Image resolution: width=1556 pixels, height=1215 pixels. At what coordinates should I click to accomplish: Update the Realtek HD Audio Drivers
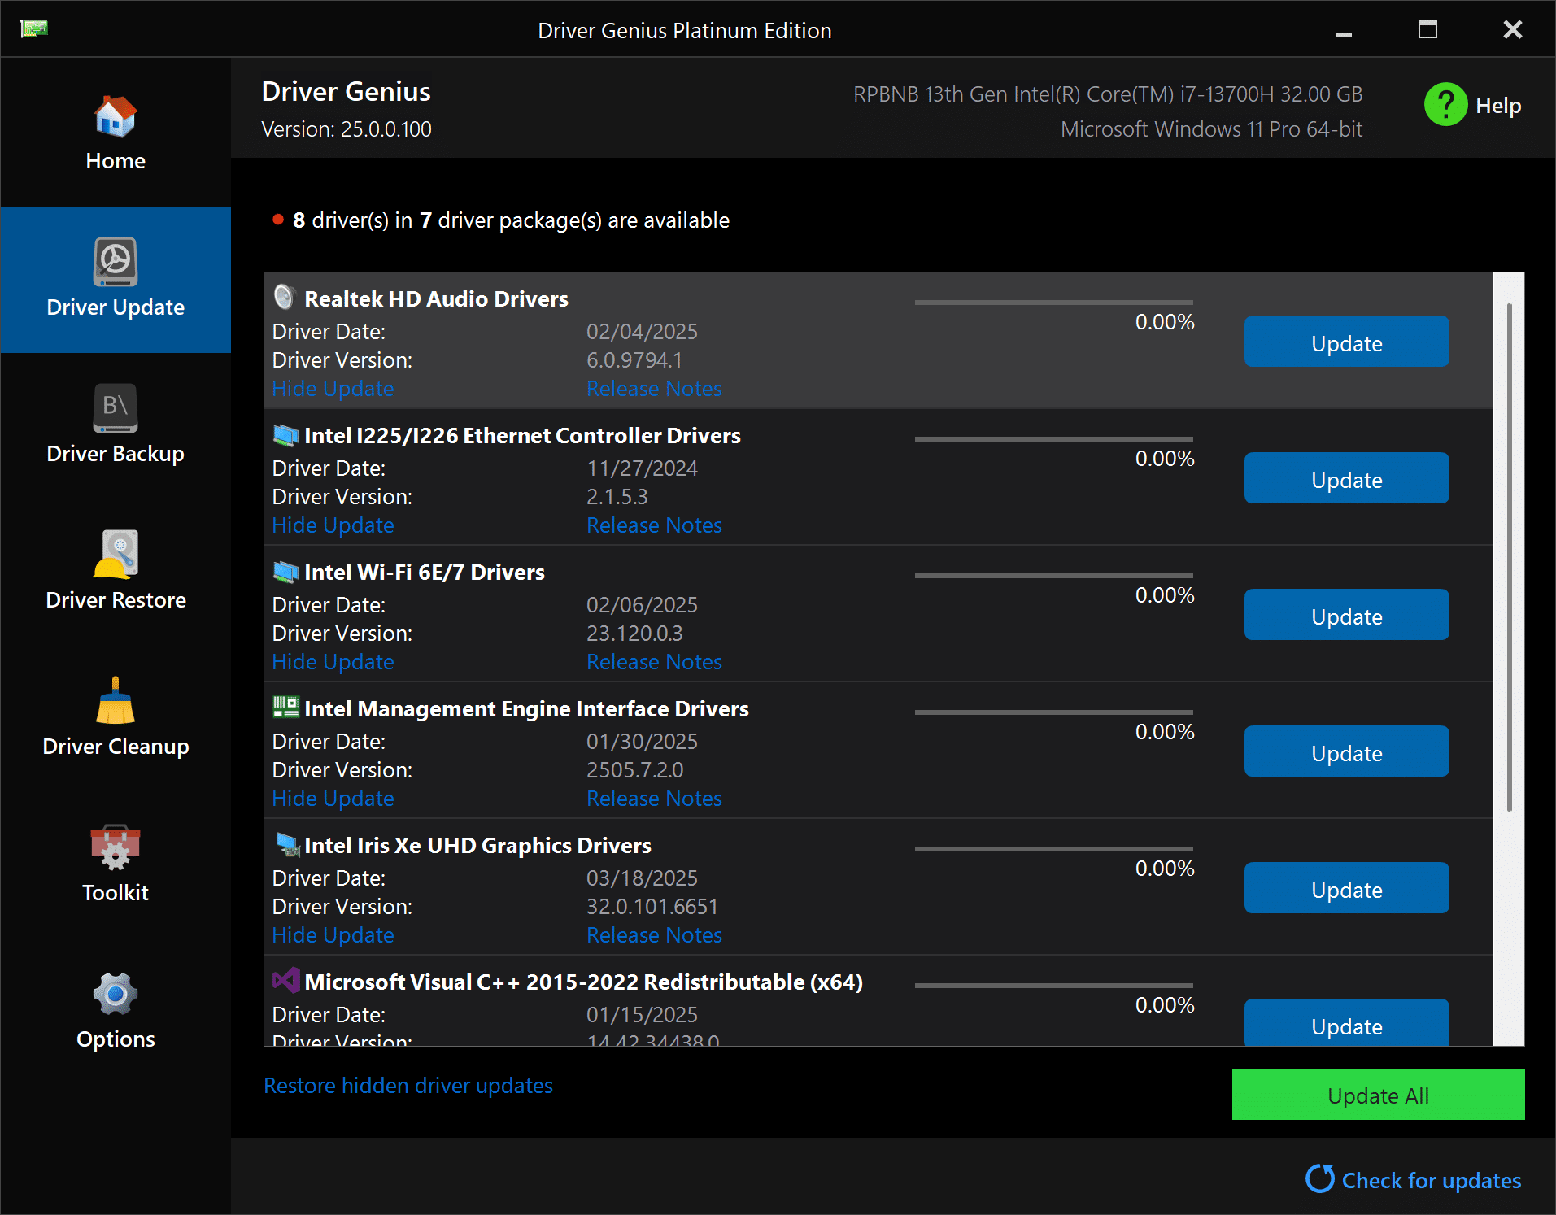click(x=1345, y=342)
